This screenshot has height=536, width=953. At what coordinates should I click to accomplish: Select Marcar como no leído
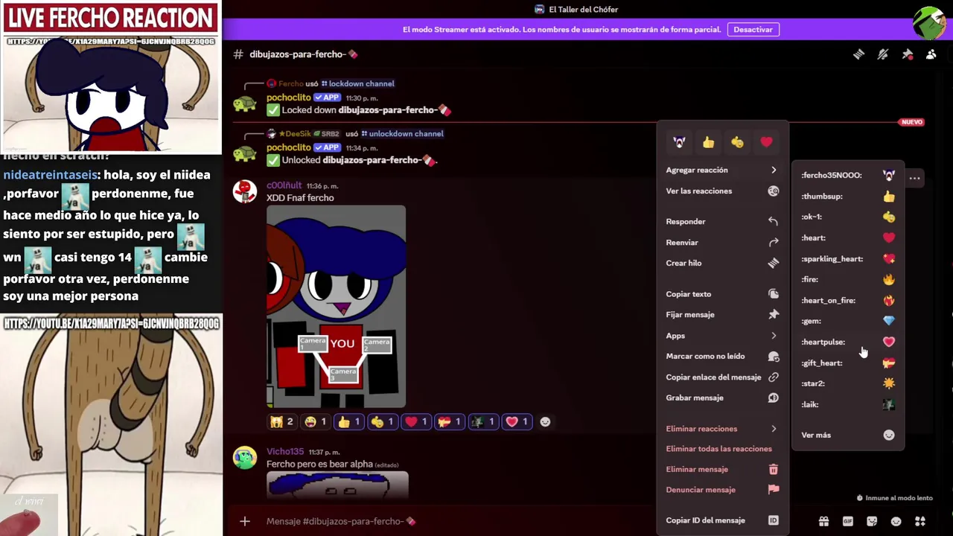(721, 356)
